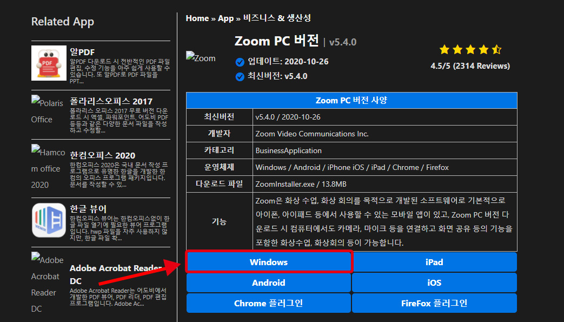Screen dimensions: 564x322
Task: Click the first rating star
Action: (444, 50)
